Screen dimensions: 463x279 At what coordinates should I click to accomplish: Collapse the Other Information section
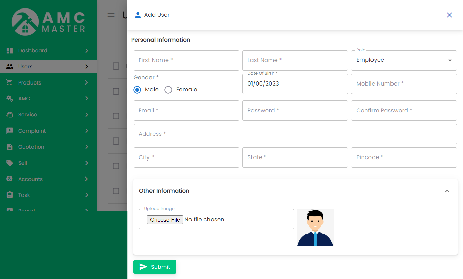(x=447, y=191)
